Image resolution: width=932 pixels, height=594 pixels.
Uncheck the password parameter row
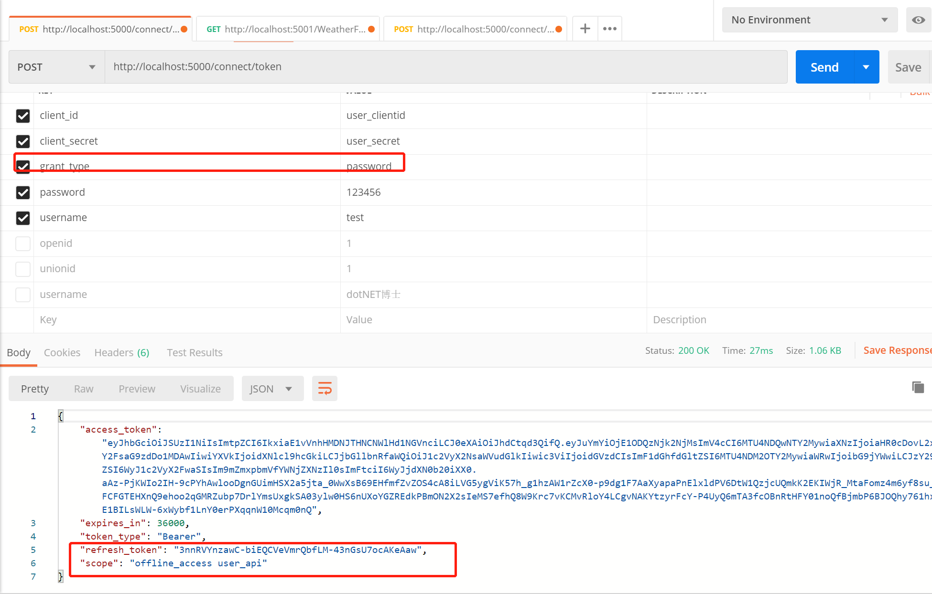tap(23, 192)
